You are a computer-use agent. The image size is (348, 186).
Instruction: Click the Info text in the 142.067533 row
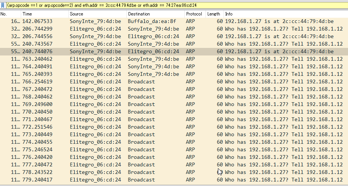tap(279, 21)
